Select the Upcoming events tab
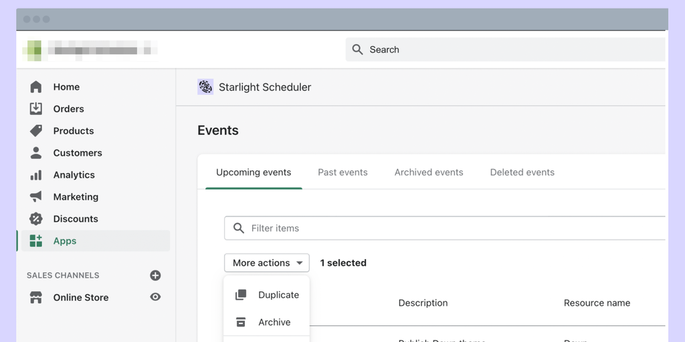Viewport: 685px width, 342px height. [x=254, y=172]
